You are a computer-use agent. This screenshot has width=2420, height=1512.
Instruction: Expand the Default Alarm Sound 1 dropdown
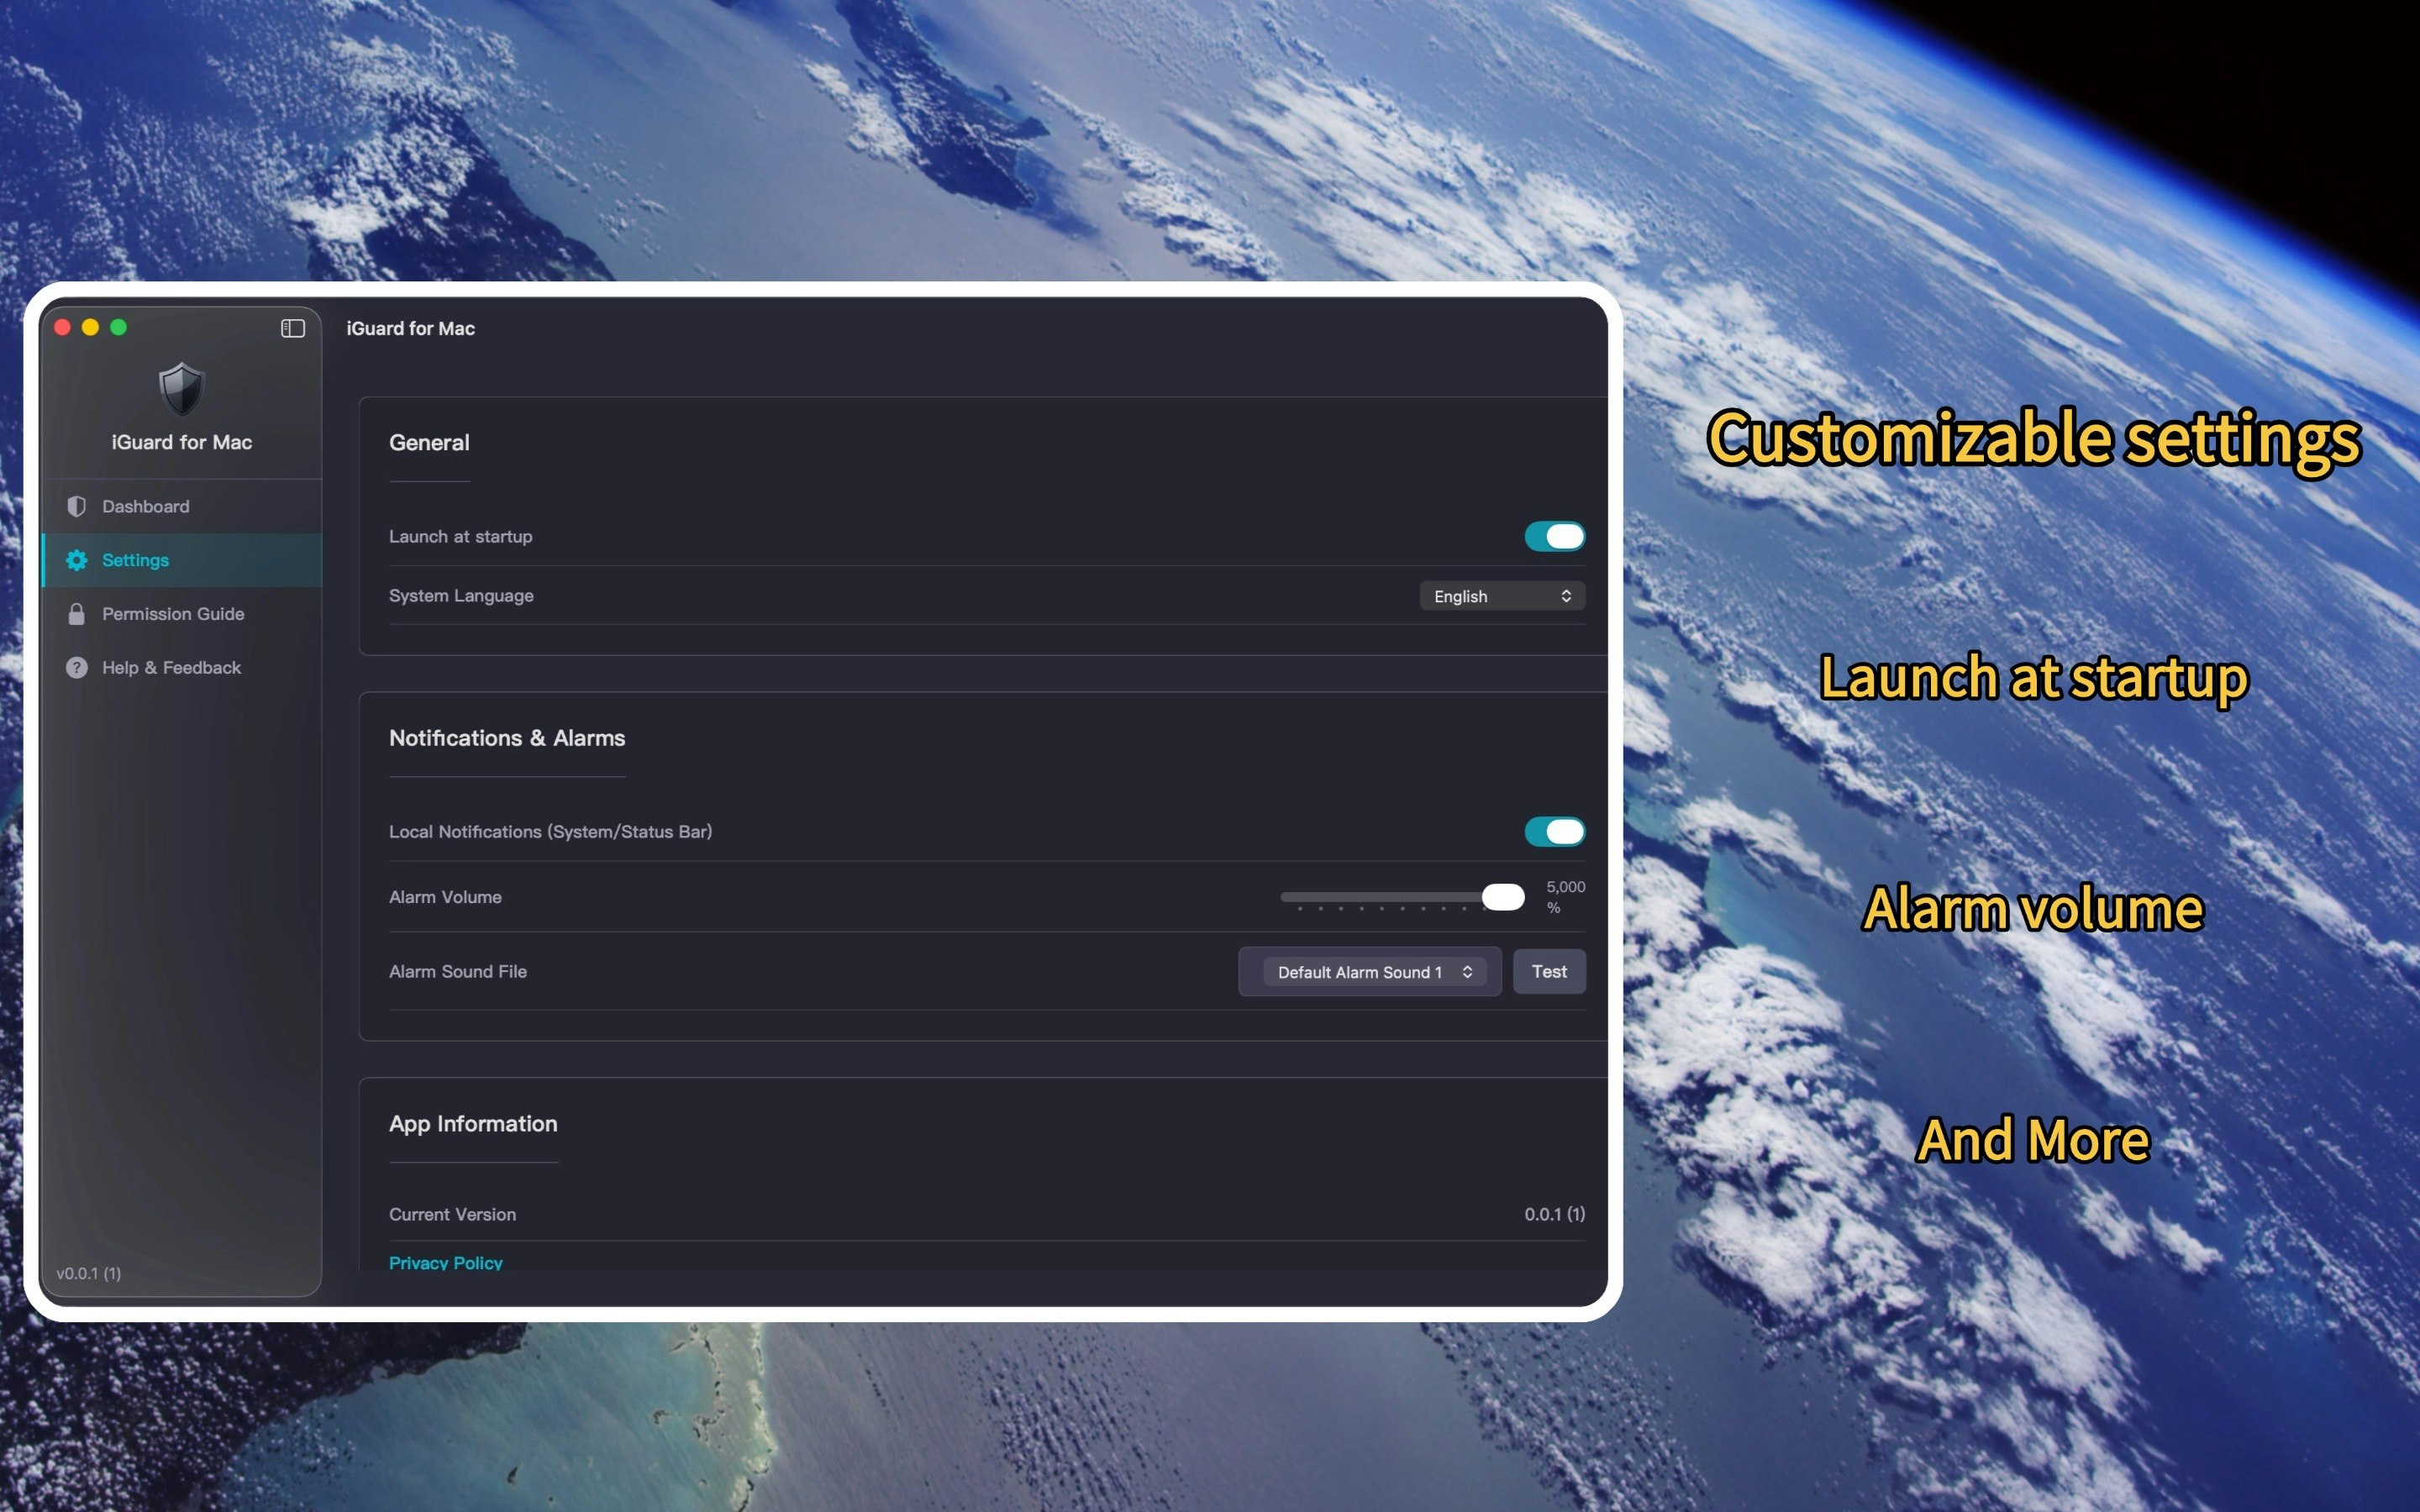click(x=1374, y=972)
